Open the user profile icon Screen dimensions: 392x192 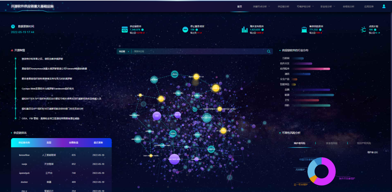click(384, 6)
